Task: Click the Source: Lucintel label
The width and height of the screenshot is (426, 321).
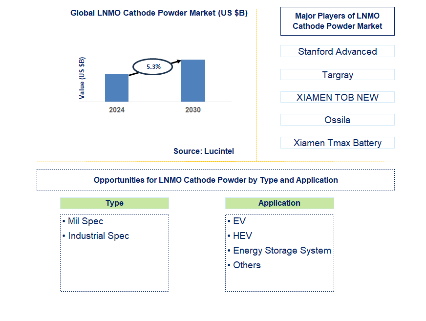Action: pos(204,151)
